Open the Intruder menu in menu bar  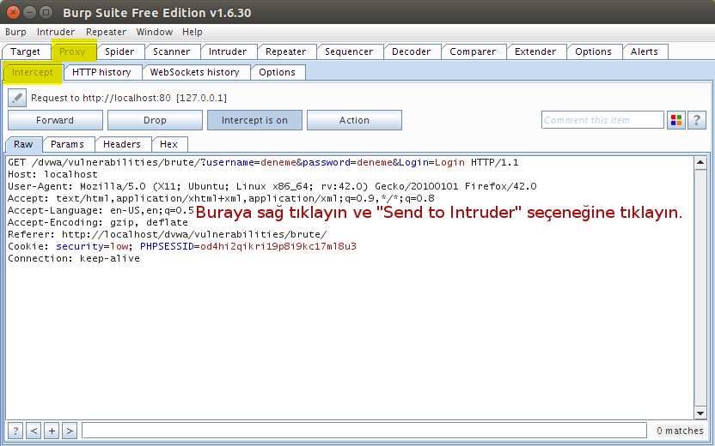point(56,32)
